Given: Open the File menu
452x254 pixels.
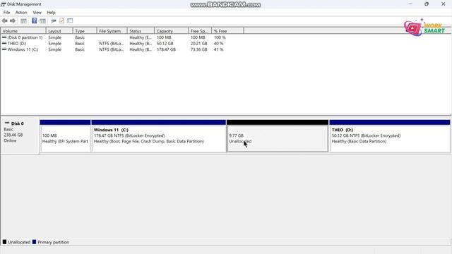Looking at the screenshot, I should click(6, 13).
